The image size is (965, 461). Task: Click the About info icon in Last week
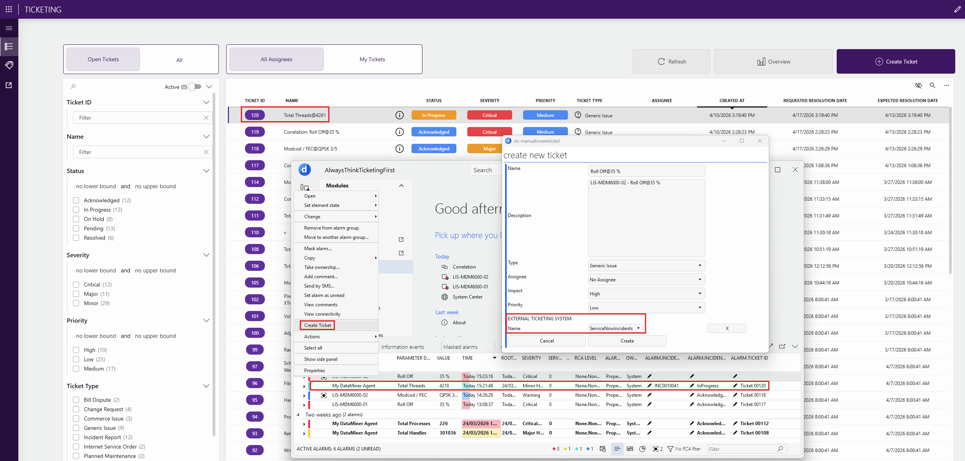[444, 323]
